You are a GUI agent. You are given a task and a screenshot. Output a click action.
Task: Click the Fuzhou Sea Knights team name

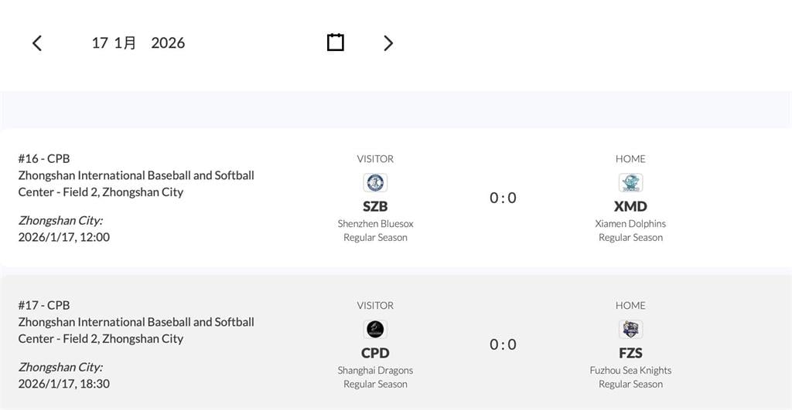pyautogui.click(x=630, y=371)
